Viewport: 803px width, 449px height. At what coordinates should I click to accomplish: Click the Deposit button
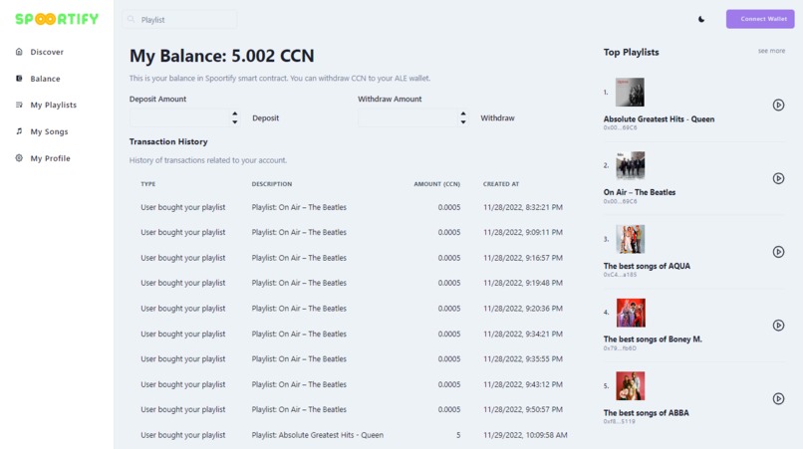click(x=265, y=117)
